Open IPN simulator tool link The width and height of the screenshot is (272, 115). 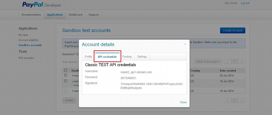click(x=26, y=58)
